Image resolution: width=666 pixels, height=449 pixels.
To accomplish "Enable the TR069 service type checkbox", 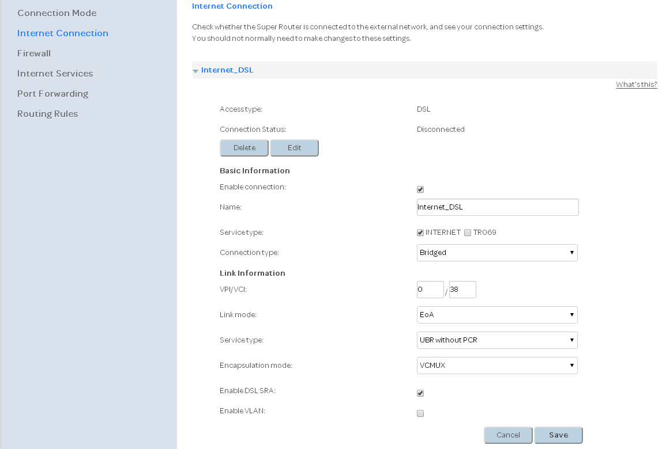I will point(468,233).
